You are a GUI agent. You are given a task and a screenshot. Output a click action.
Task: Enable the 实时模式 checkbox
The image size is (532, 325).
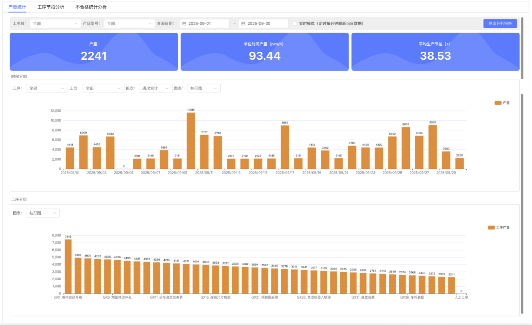[x=295, y=24]
